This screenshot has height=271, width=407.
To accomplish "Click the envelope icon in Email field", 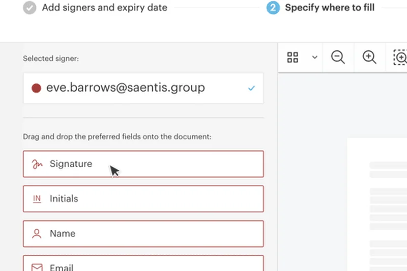I will [x=37, y=266].
